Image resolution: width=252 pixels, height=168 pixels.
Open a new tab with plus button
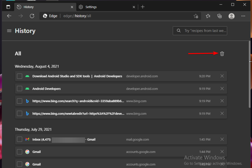pos(143,7)
